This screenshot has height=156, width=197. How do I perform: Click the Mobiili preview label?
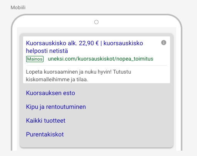coord(18,8)
